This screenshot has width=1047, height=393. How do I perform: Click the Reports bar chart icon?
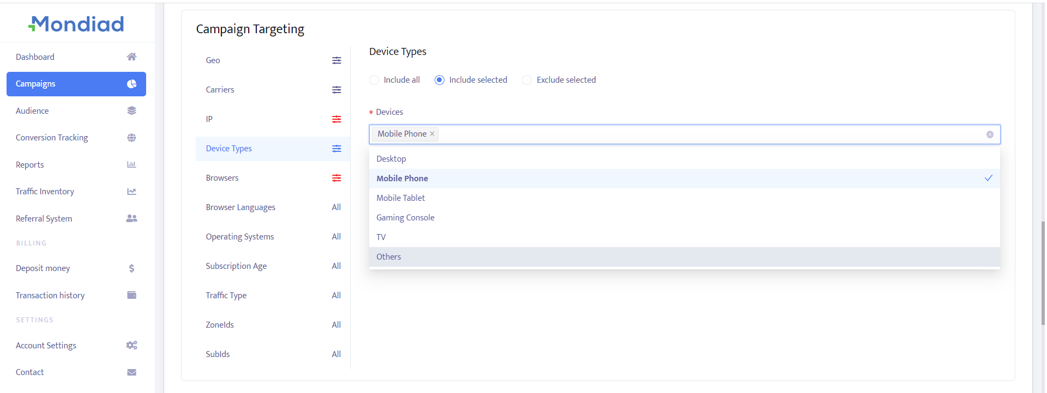pyautogui.click(x=131, y=164)
